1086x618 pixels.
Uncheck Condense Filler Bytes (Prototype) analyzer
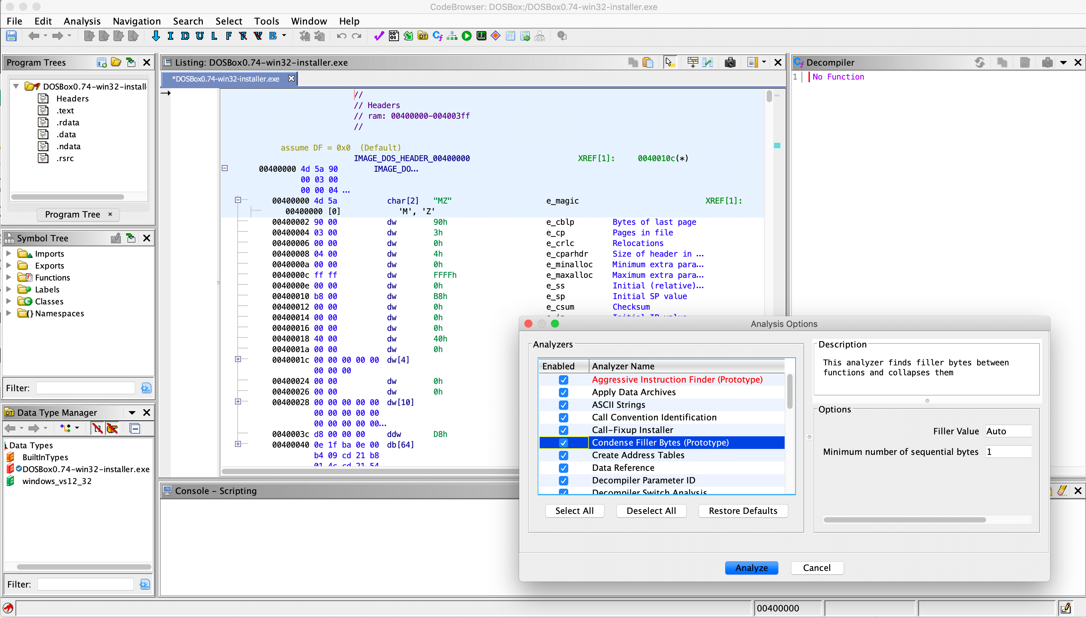563,442
